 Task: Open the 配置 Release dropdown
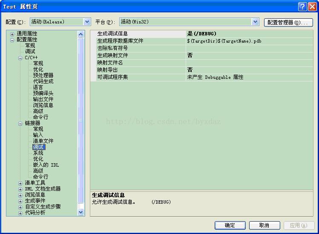pyautogui.click(x=87, y=22)
